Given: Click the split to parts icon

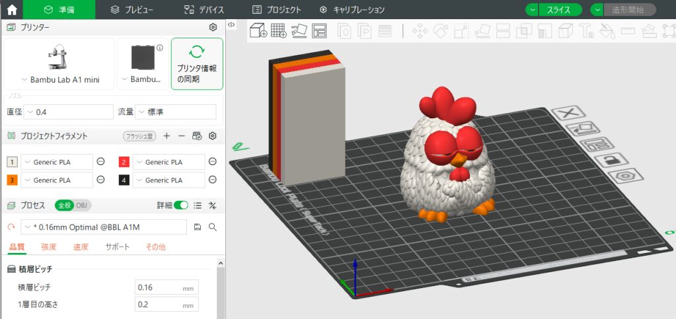Looking at the screenshot, I should click(x=365, y=31).
